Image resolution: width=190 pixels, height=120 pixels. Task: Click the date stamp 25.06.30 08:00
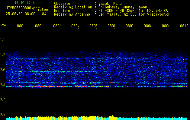point(21,14)
